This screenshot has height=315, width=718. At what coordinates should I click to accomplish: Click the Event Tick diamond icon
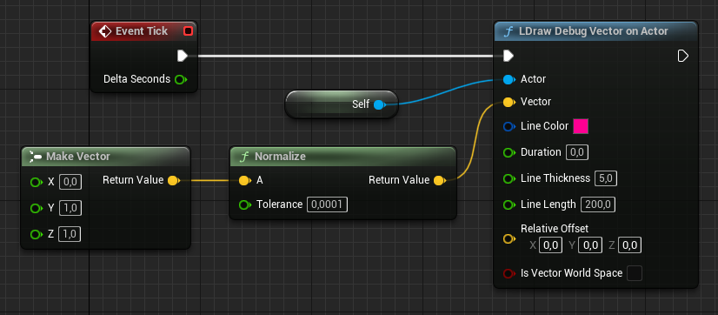point(105,31)
